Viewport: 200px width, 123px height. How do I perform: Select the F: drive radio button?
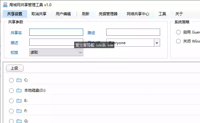[x=11, y=111]
